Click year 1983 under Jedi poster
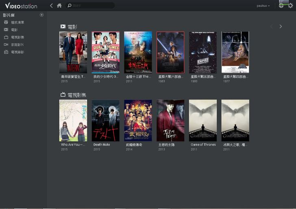This screenshot has width=296, height=209. point(161,81)
